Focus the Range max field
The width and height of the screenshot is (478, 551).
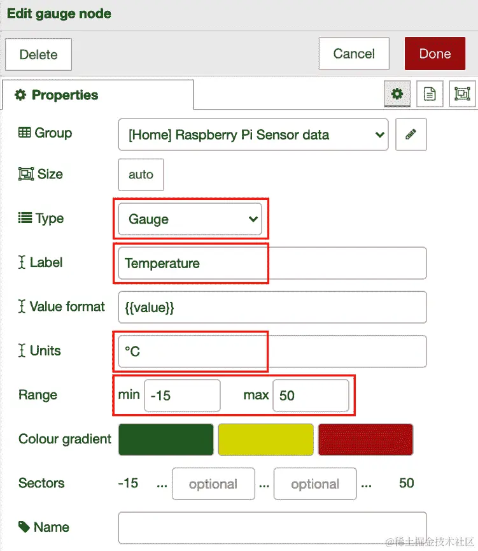311,396
